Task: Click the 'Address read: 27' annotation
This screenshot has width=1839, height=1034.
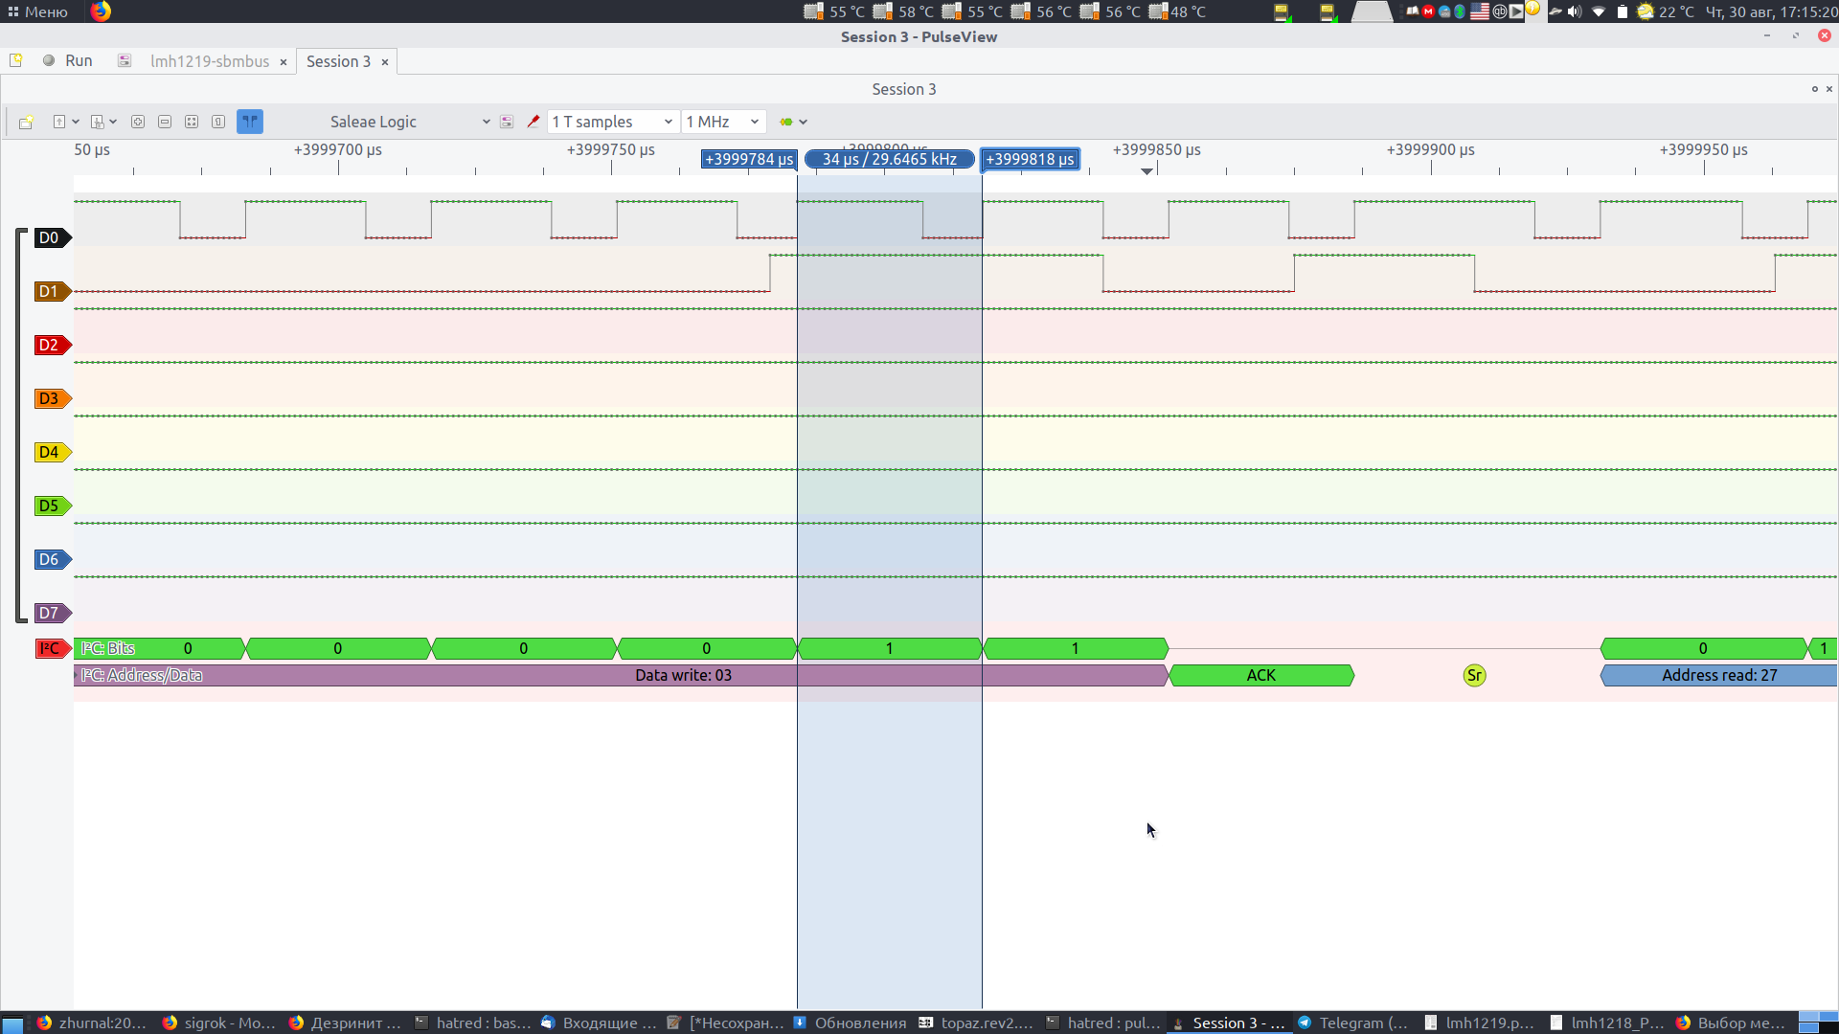Action: coord(1719,675)
